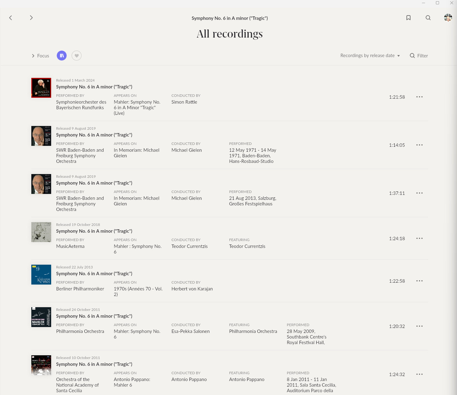Select recording title released 24 October 2011

point(94,316)
